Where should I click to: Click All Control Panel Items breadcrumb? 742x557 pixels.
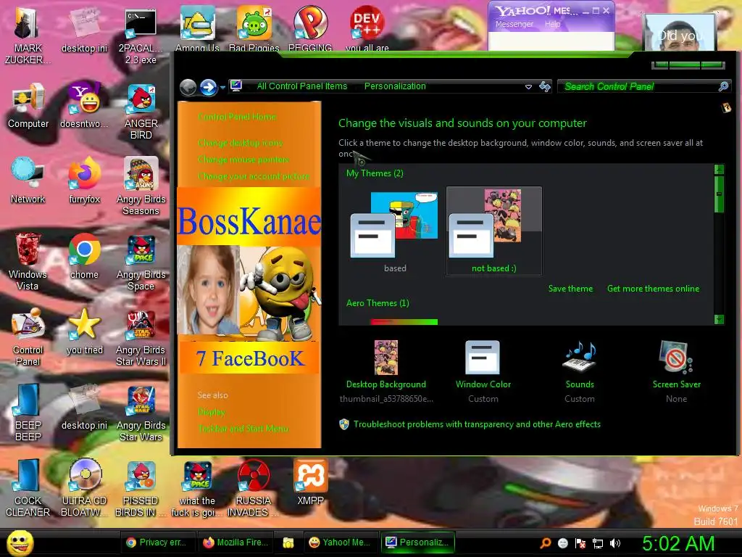pos(302,86)
